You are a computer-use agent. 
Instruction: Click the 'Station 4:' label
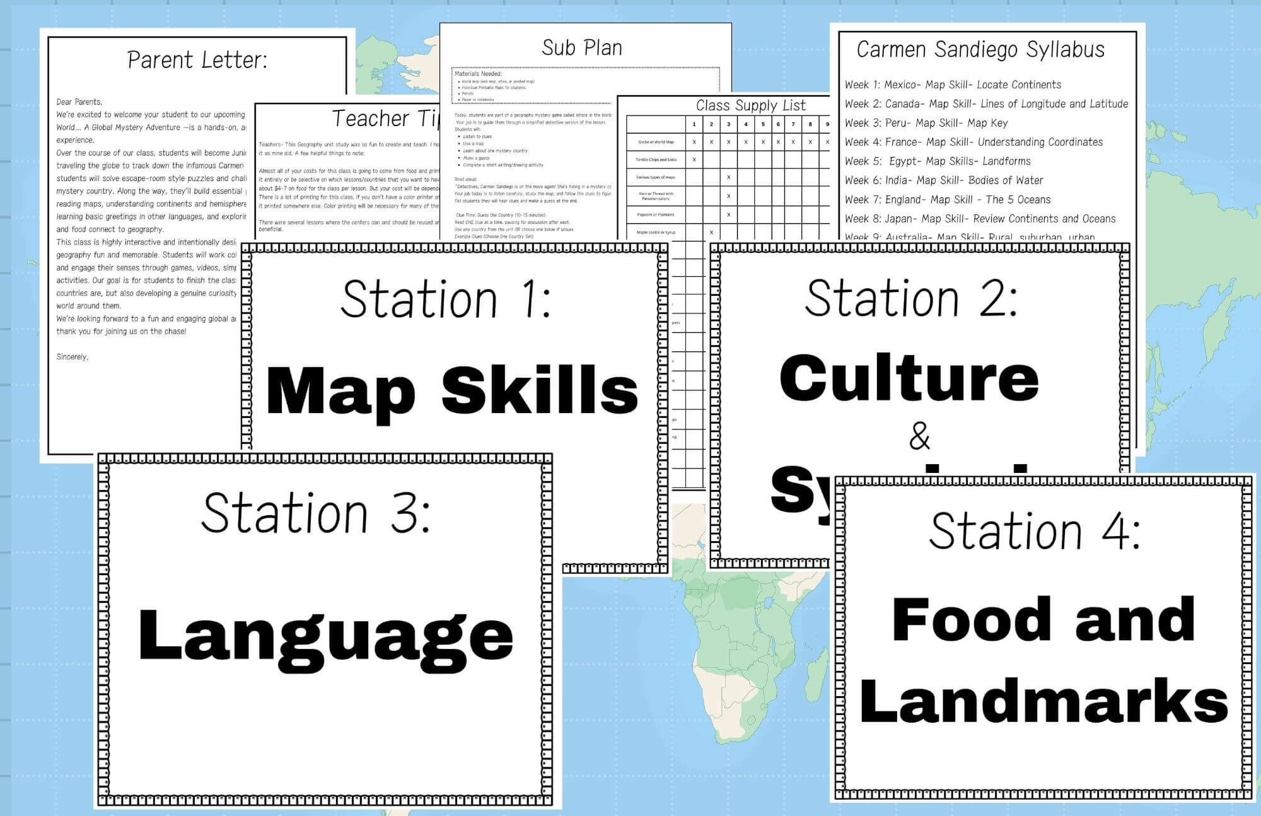tap(1035, 531)
